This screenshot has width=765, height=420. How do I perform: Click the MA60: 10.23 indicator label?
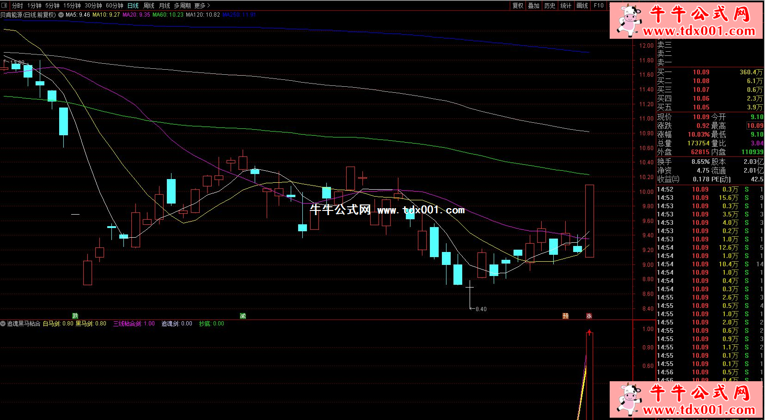point(168,15)
